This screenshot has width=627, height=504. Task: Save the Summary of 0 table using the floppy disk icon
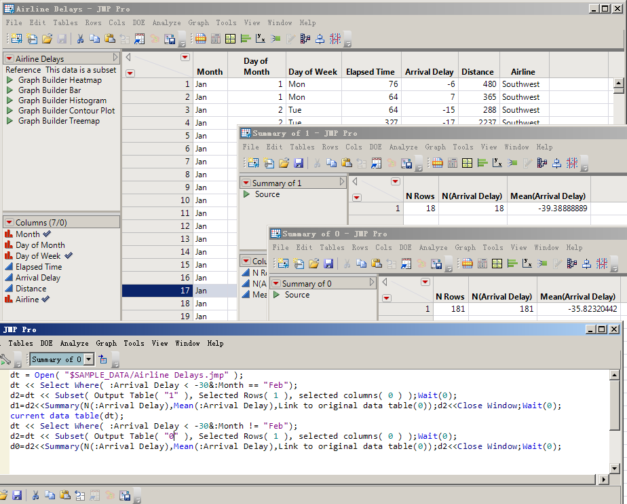pyautogui.click(x=328, y=264)
